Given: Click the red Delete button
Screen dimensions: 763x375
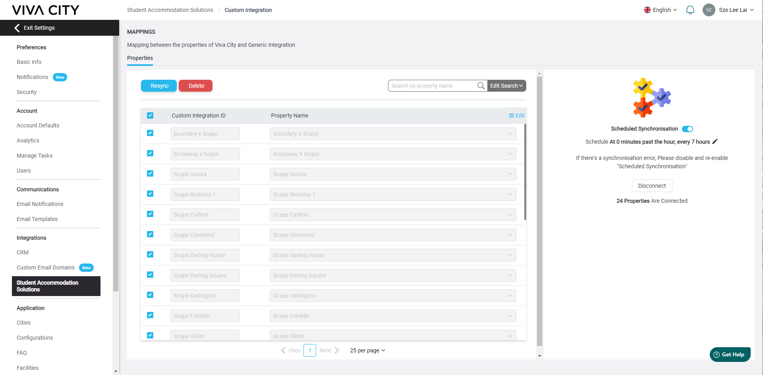Looking at the screenshot, I should 196,86.
